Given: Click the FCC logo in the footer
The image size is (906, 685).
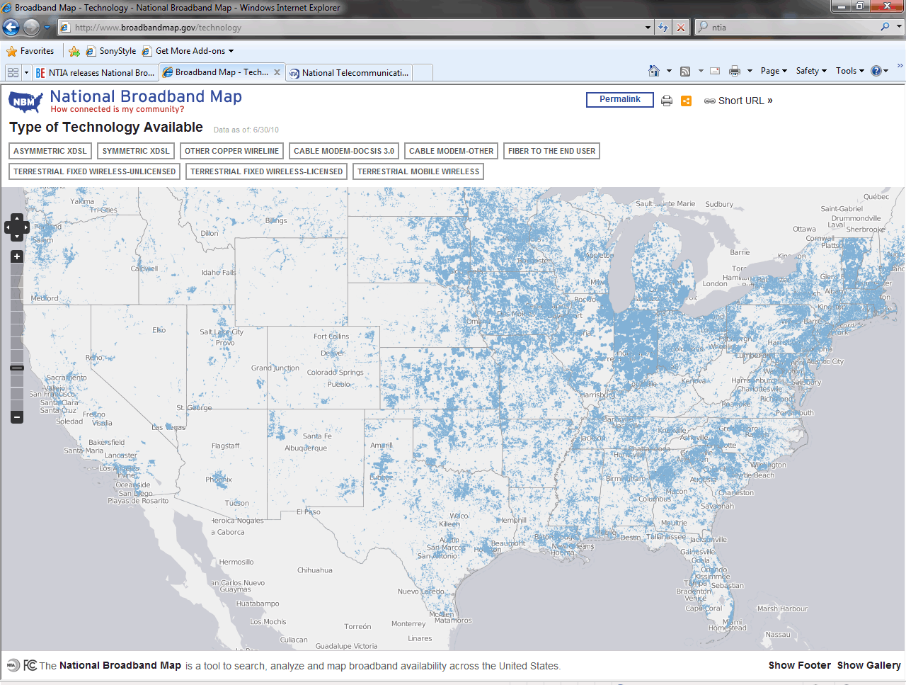Looking at the screenshot, I should (30, 665).
